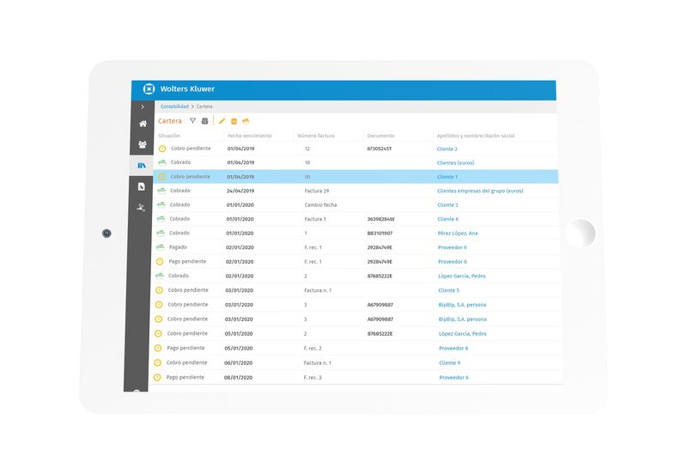
Task: Sort by the Documento column header
Action: (x=380, y=136)
